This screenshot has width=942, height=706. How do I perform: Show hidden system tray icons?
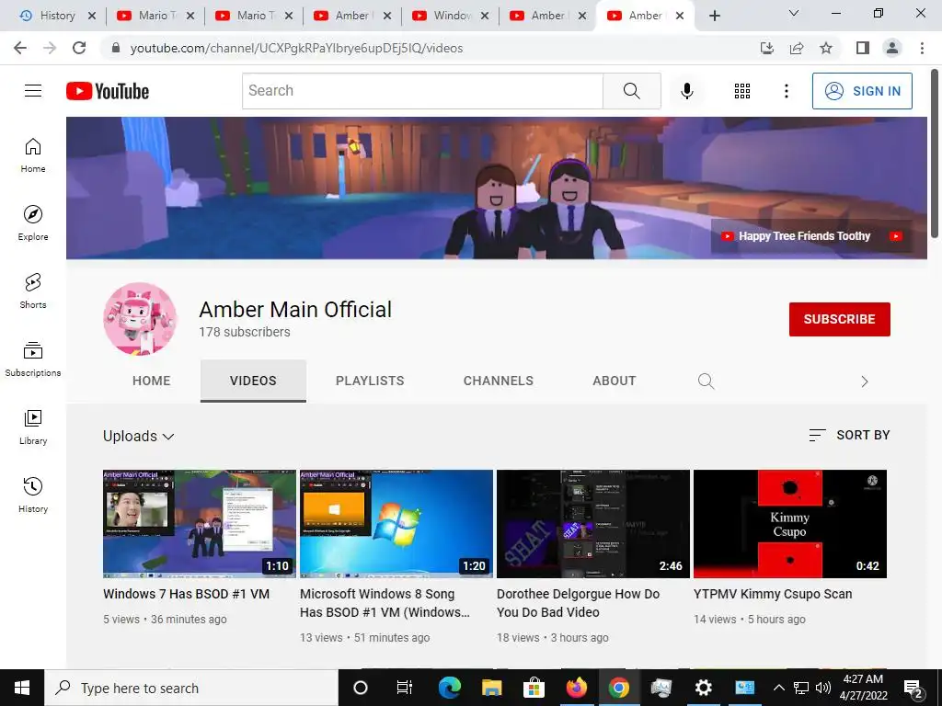point(778,688)
